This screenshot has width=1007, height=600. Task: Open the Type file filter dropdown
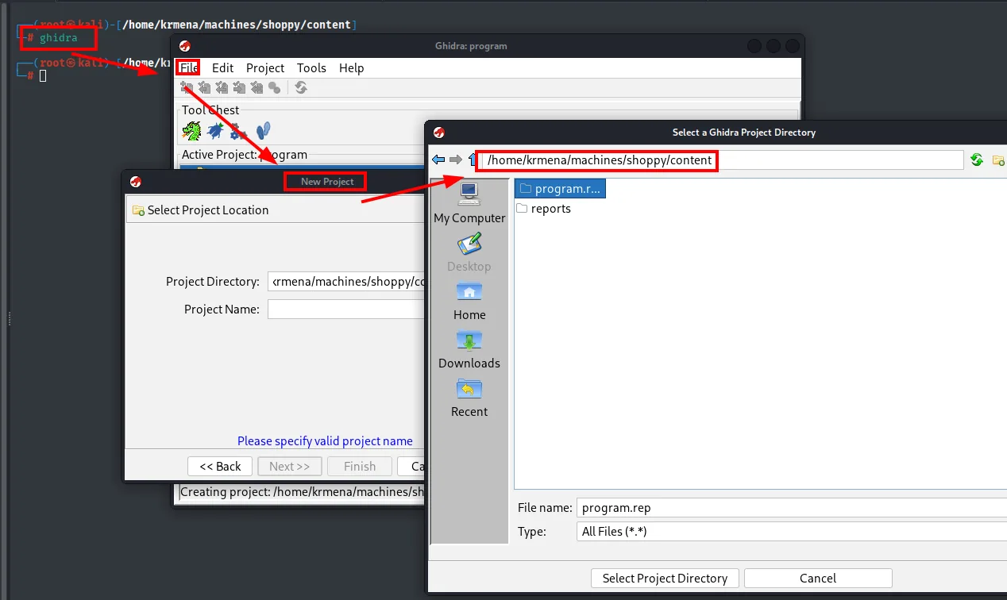tap(792, 532)
